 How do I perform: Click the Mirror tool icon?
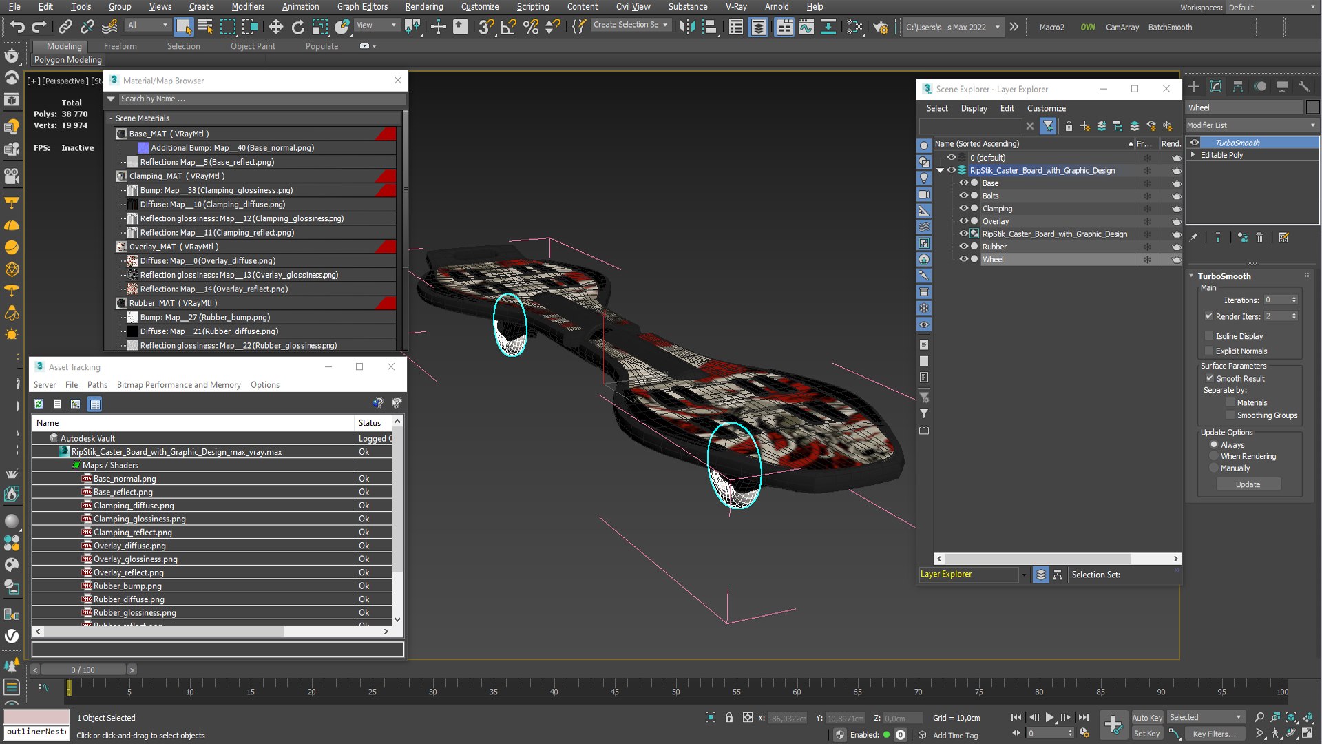[x=686, y=27]
